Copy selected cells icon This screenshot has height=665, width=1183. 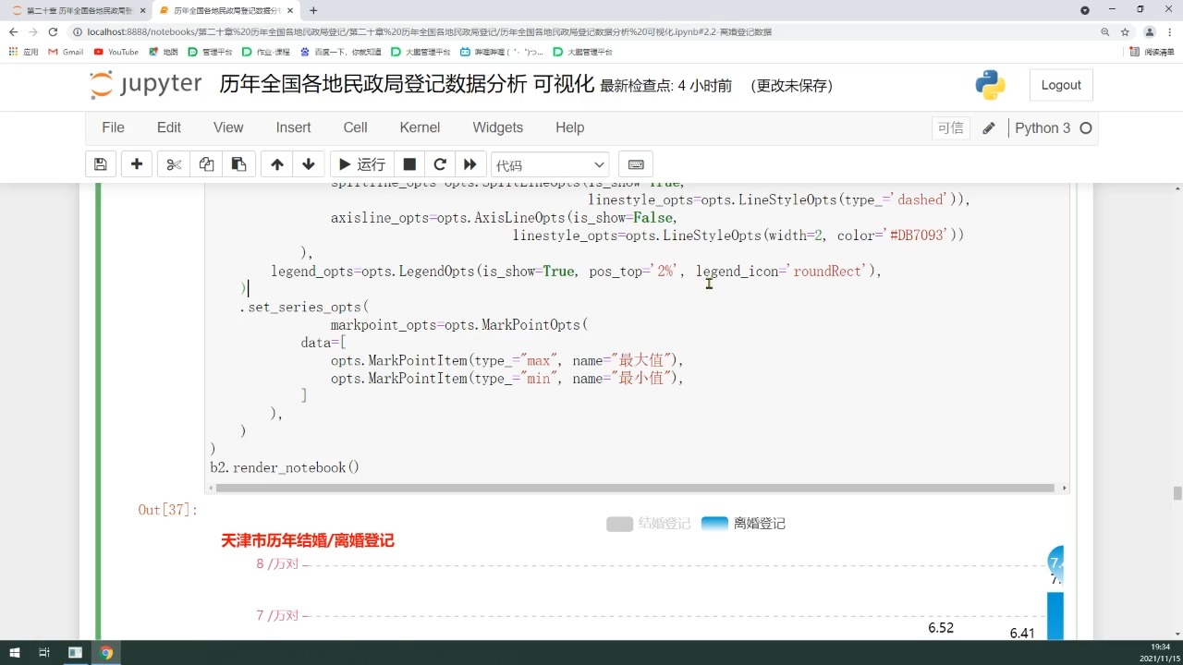(x=206, y=164)
